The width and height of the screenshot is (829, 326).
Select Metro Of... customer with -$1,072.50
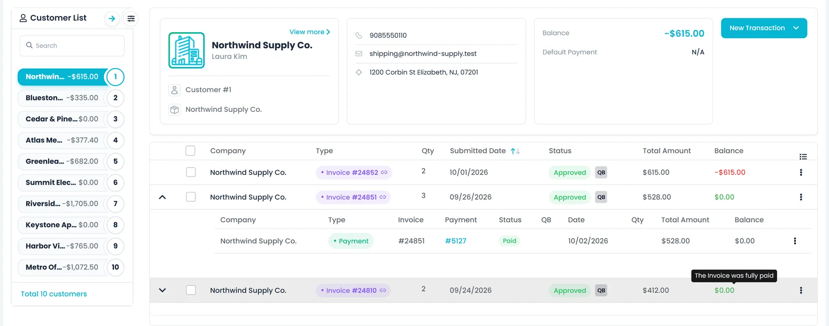click(71, 268)
